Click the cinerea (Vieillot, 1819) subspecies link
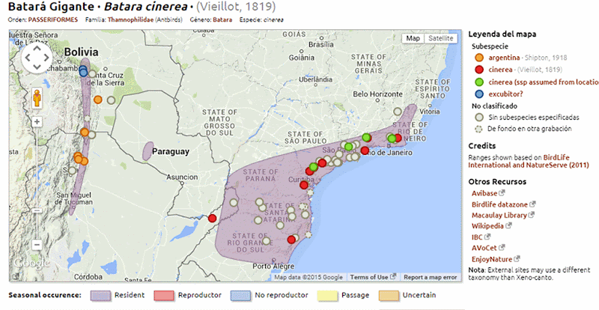The width and height of the screenshot is (599, 310). click(500, 70)
